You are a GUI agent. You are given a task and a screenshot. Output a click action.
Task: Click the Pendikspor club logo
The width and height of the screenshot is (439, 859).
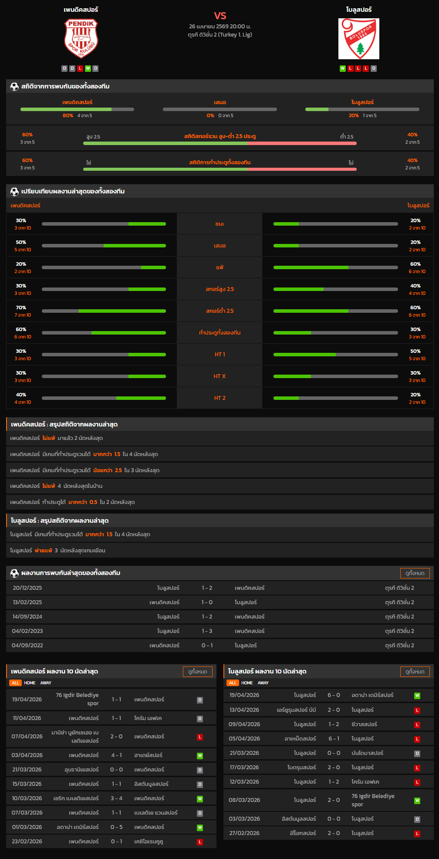(x=81, y=38)
